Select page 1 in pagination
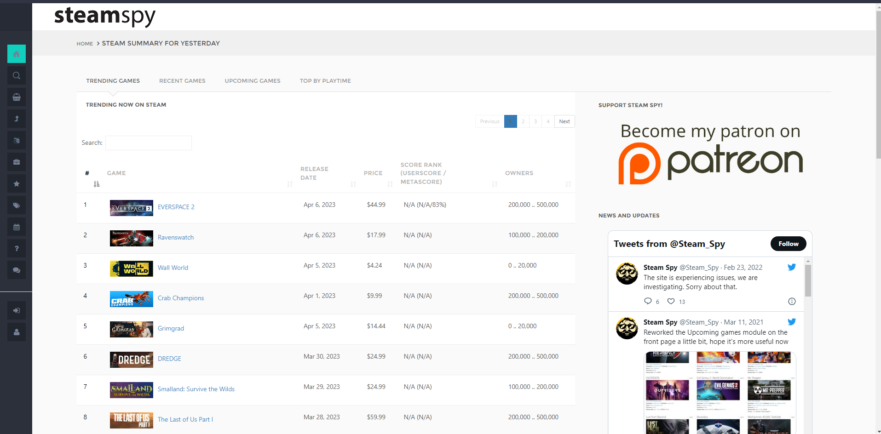 pos(511,121)
